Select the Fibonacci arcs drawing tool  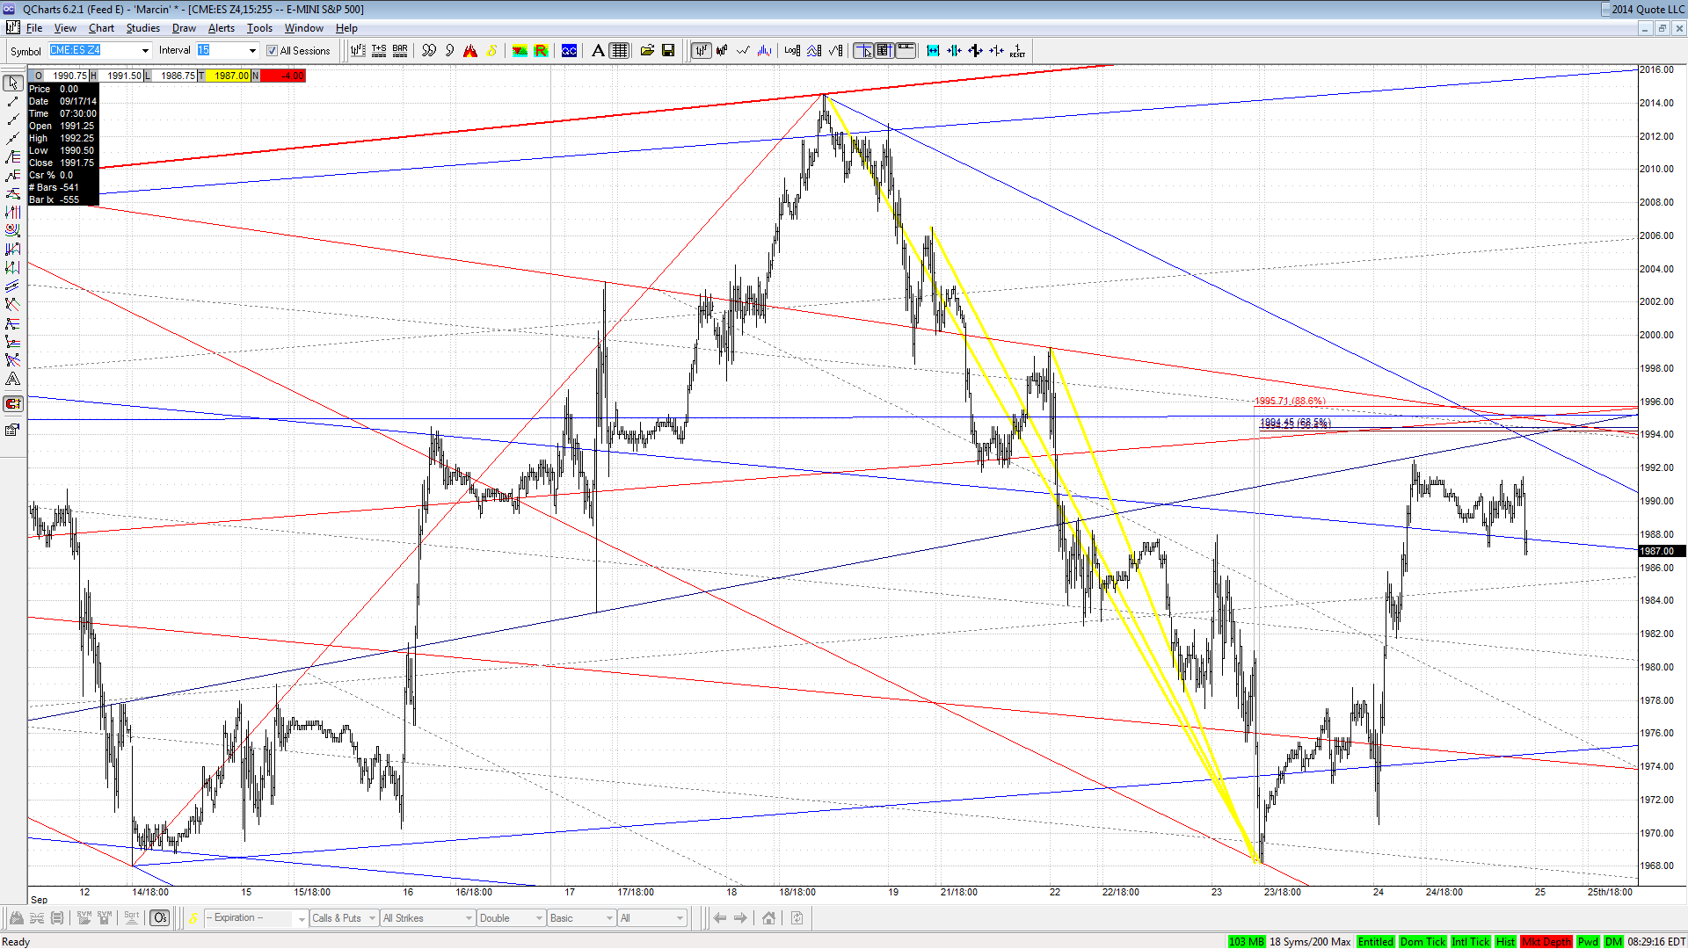pos(12,230)
